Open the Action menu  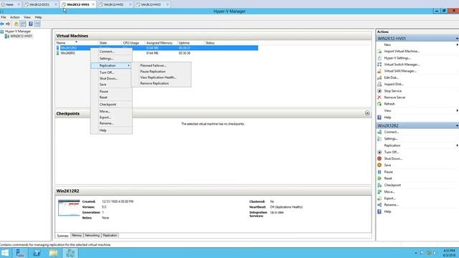14,17
